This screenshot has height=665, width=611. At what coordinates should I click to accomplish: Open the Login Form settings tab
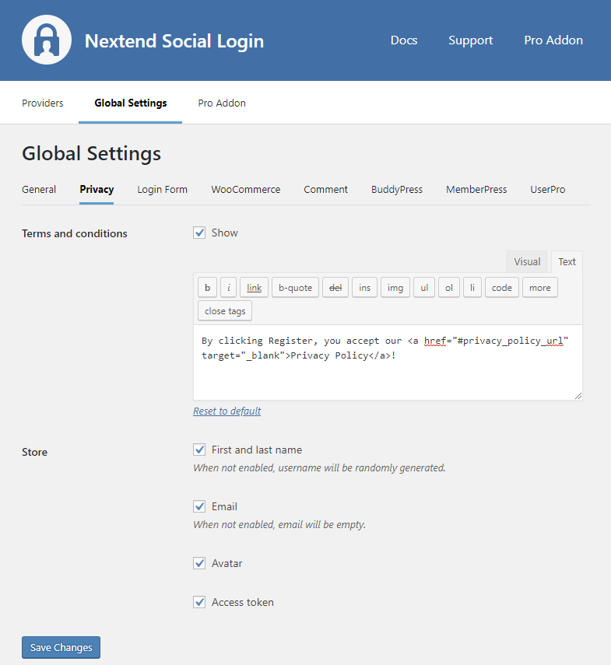(x=162, y=190)
